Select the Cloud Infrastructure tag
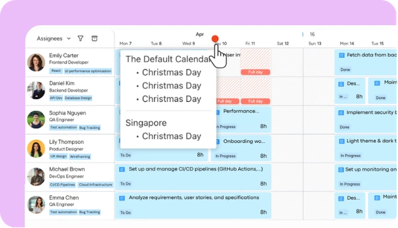The width and height of the screenshot is (398, 228). coord(96,184)
